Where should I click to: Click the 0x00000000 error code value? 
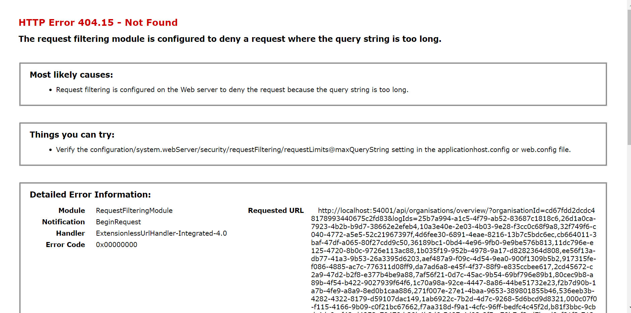[116, 244]
